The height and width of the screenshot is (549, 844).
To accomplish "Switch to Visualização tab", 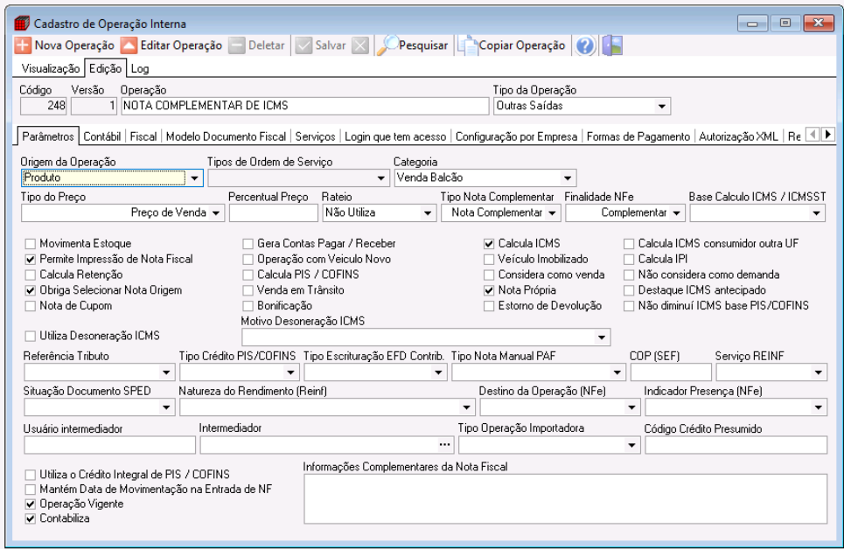I will 51,69.
